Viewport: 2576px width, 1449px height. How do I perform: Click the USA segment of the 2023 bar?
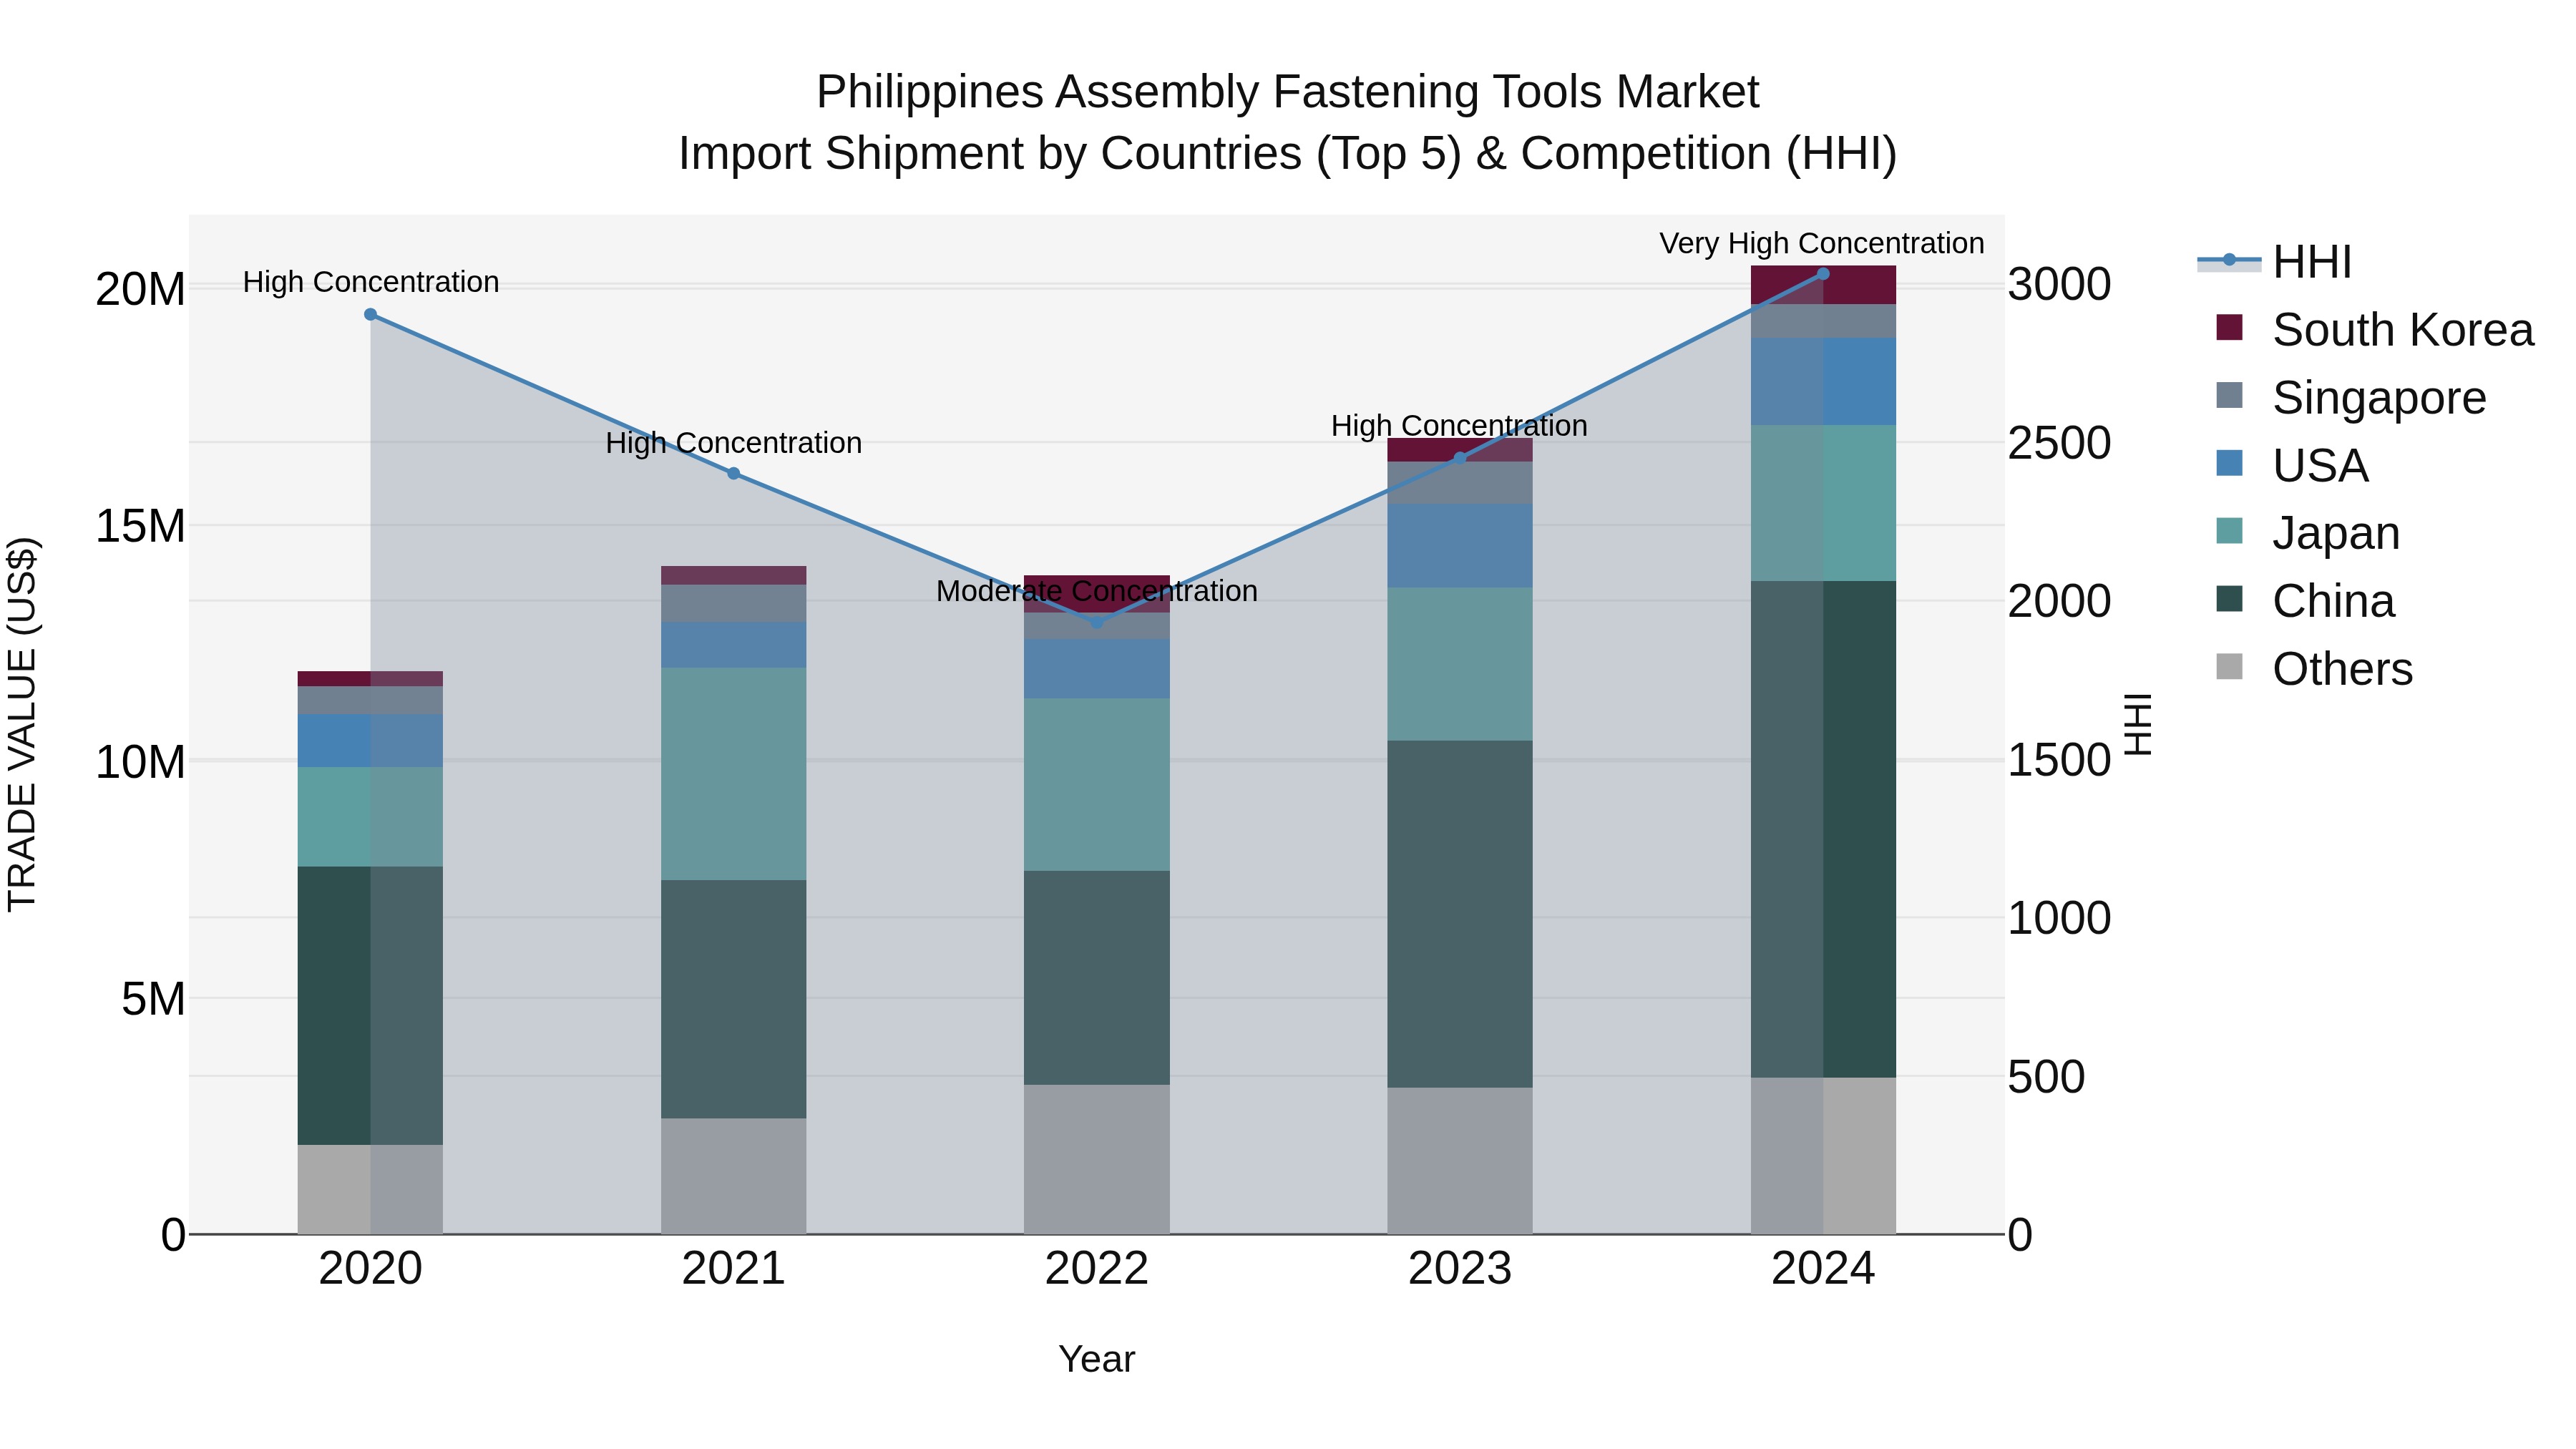pyautogui.click(x=1459, y=546)
